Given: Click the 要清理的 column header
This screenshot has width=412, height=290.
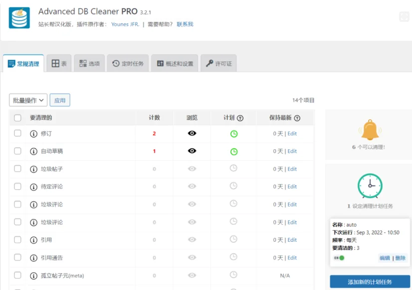Looking at the screenshot, I should pyautogui.click(x=41, y=117).
